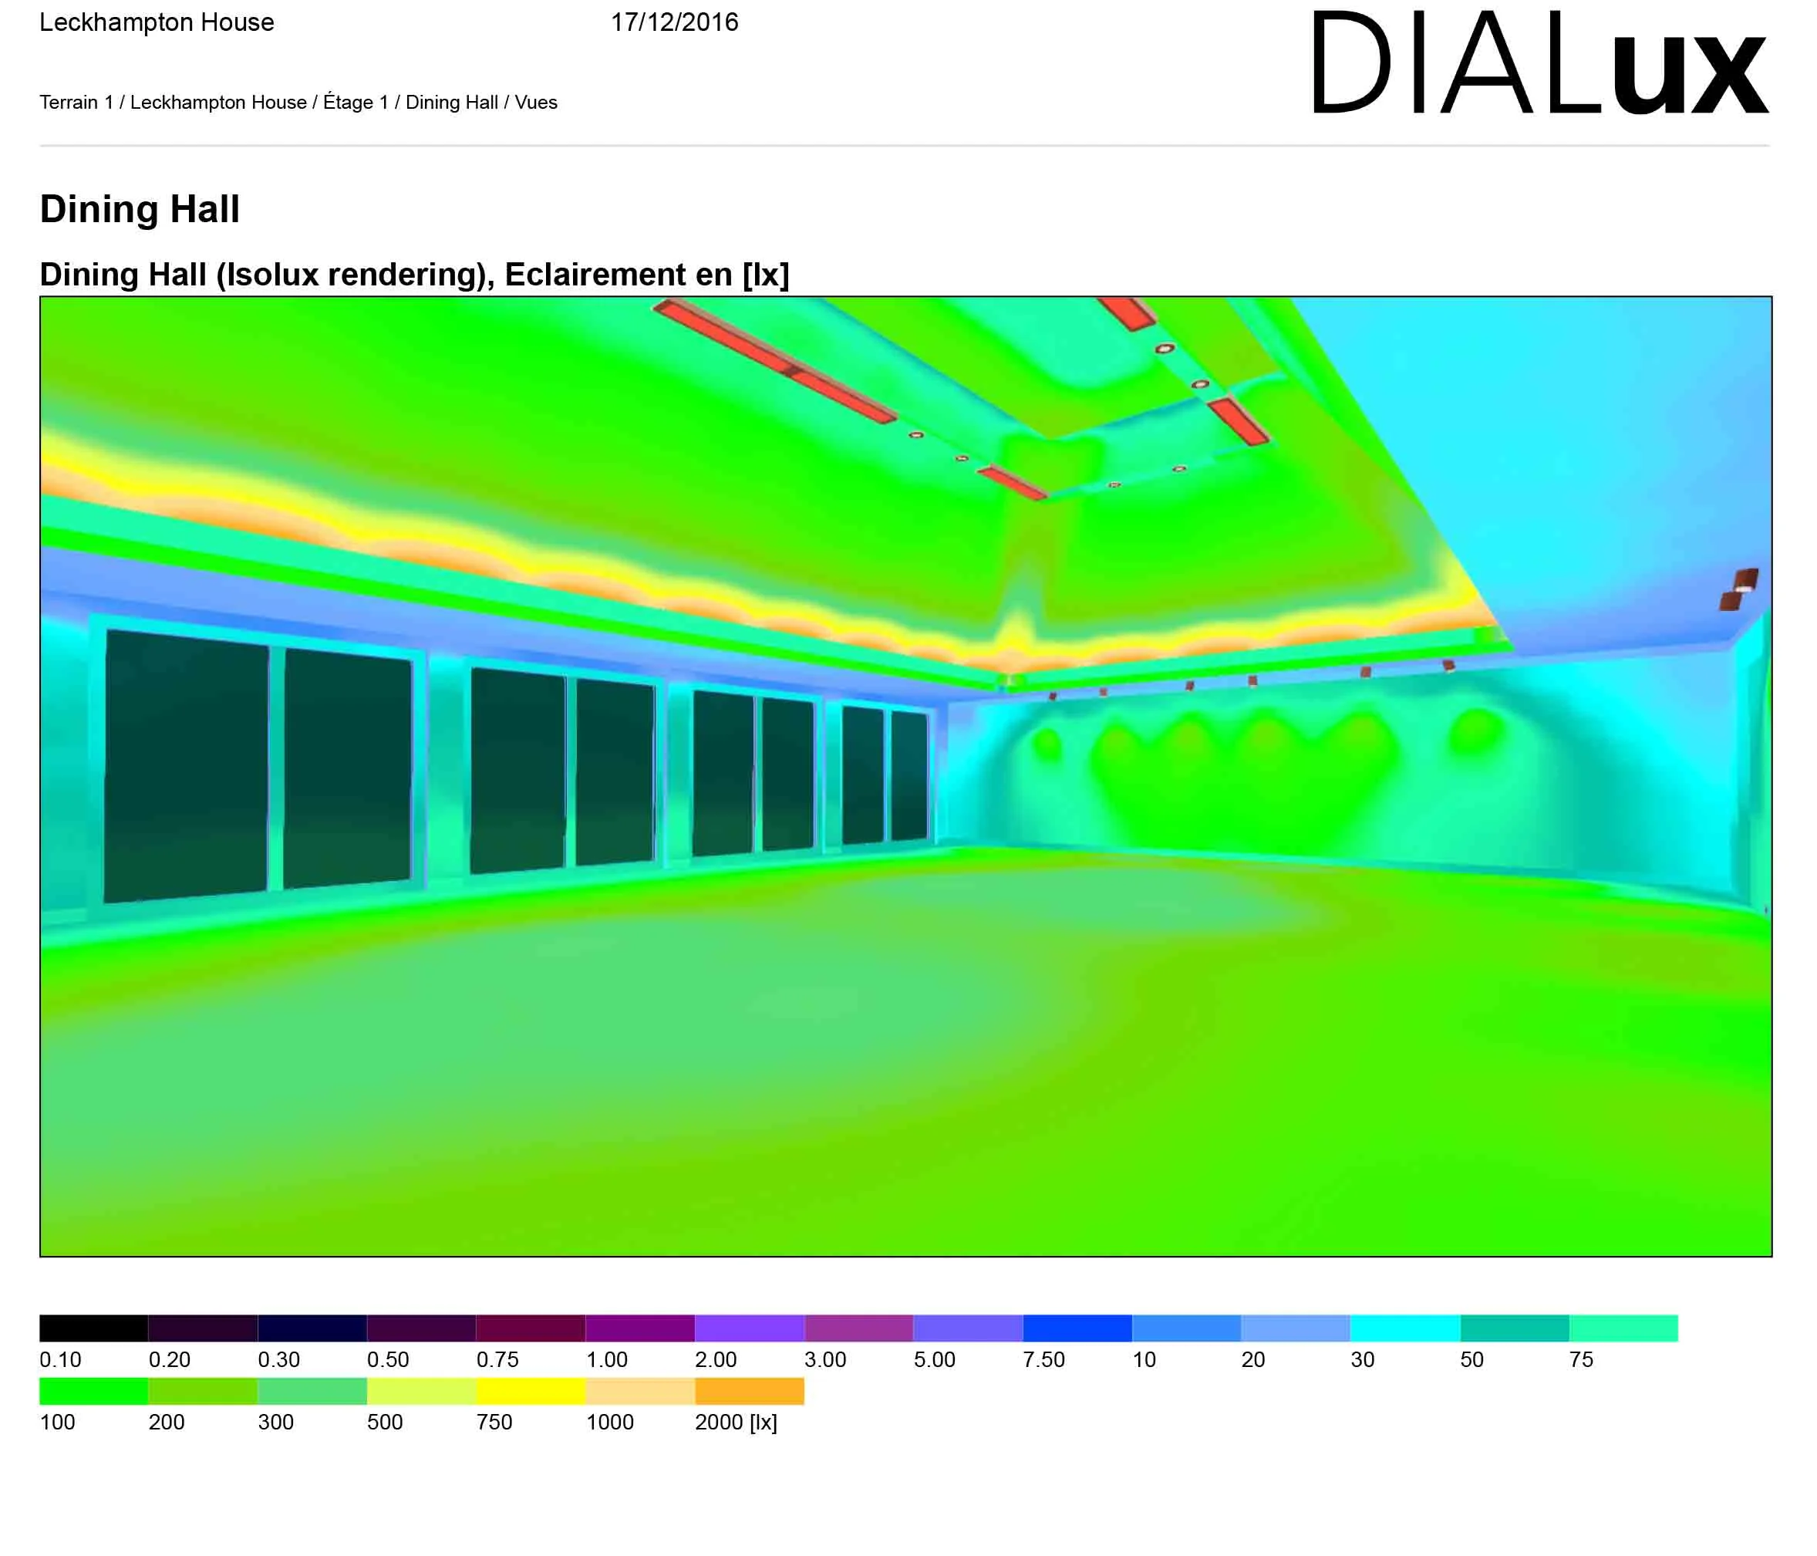Screen dimensions: 1817x1556
Task: Click the legend swatch above label 10
Action: (x=1186, y=1328)
